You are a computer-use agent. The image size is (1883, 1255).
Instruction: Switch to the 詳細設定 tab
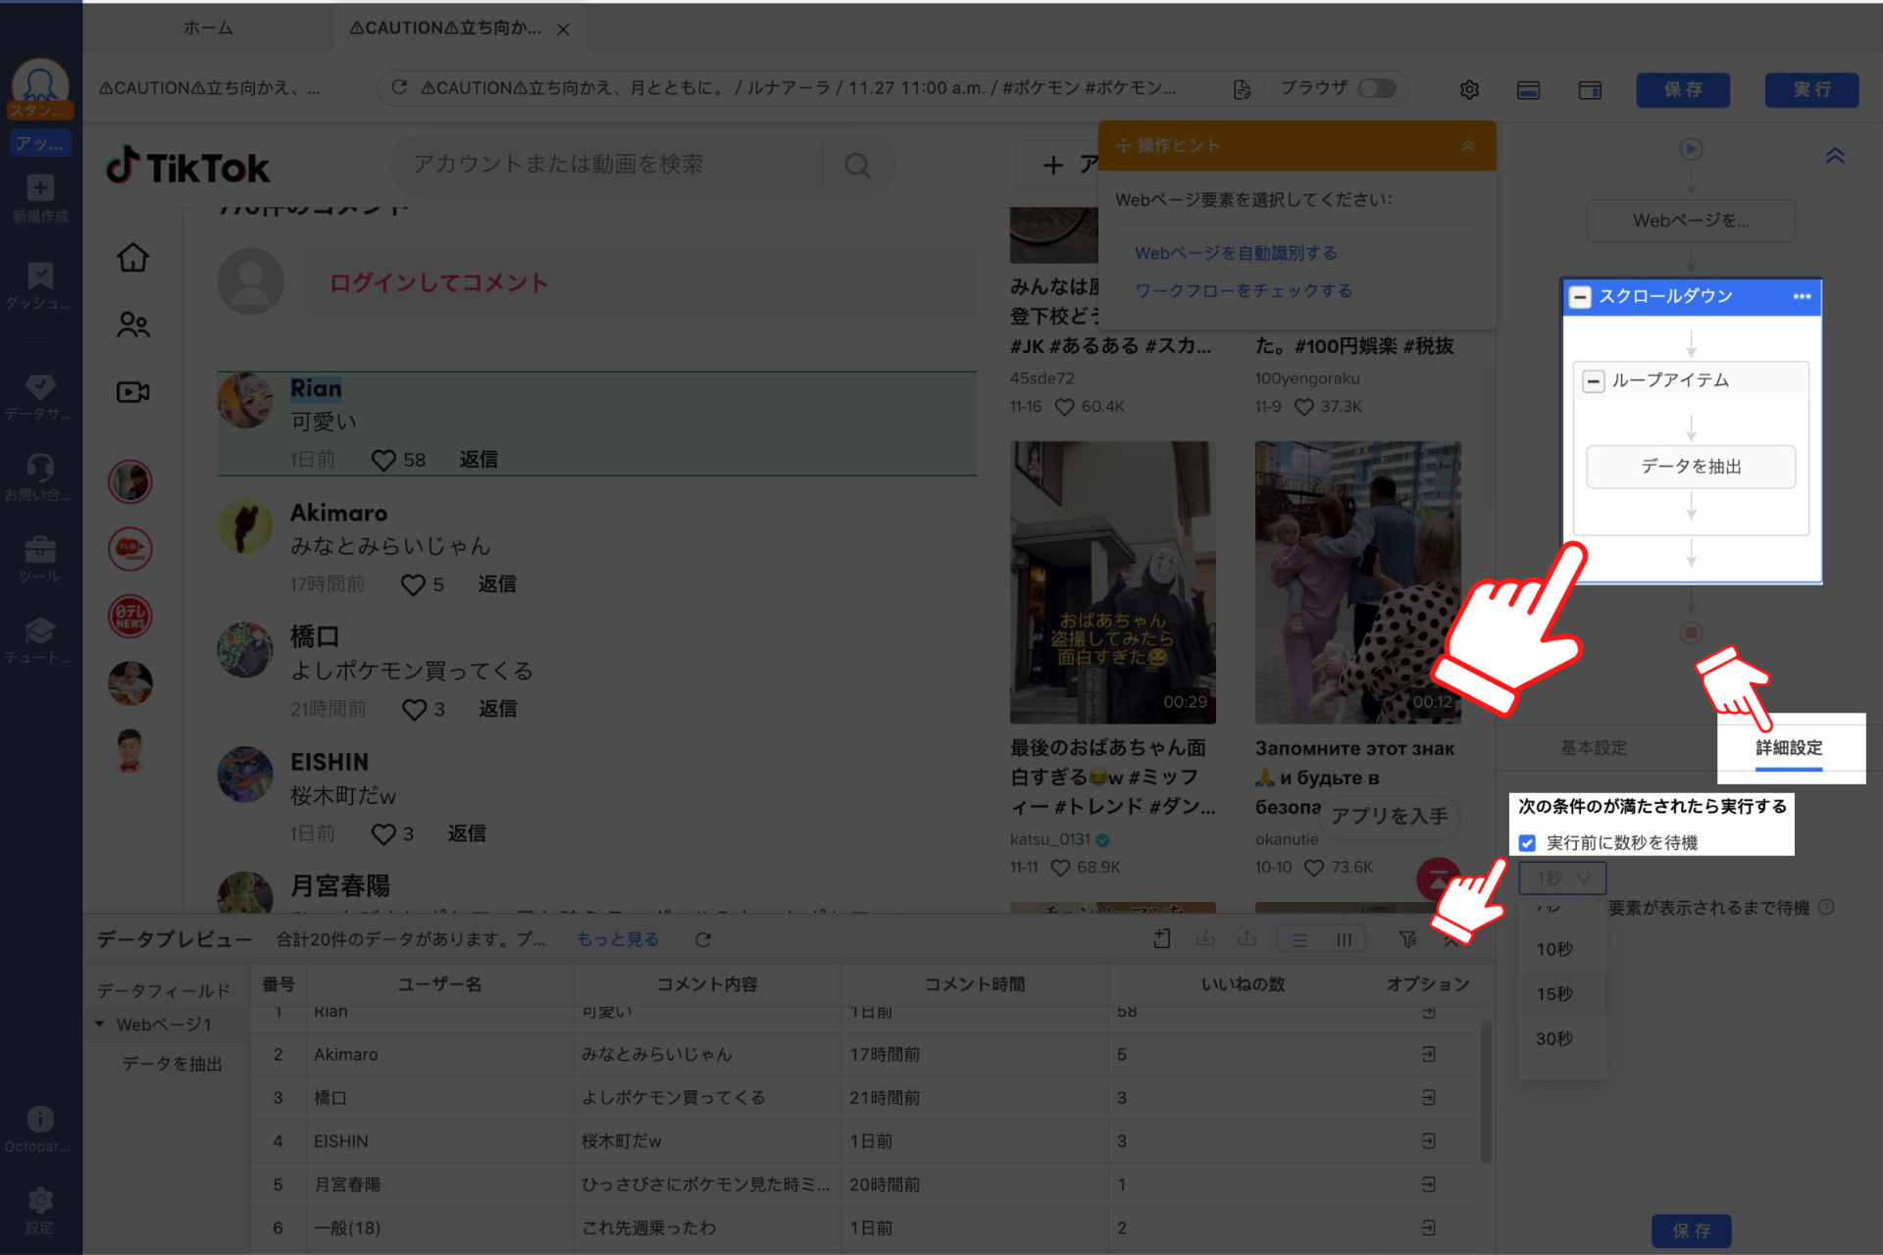(x=1789, y=748)
